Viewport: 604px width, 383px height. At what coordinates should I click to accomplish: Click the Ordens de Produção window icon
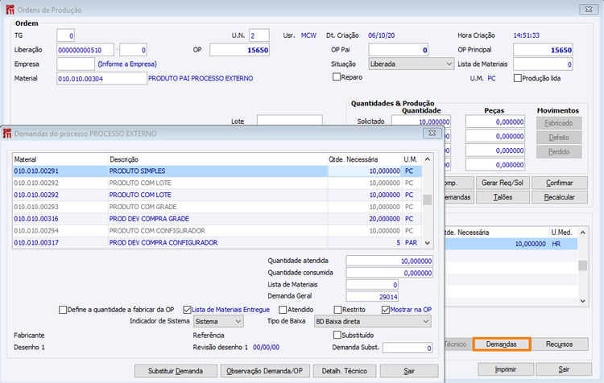(8, 9)
